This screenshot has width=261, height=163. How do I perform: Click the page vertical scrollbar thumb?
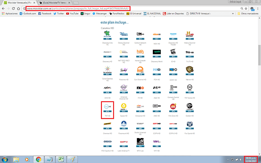coord(259,55)
